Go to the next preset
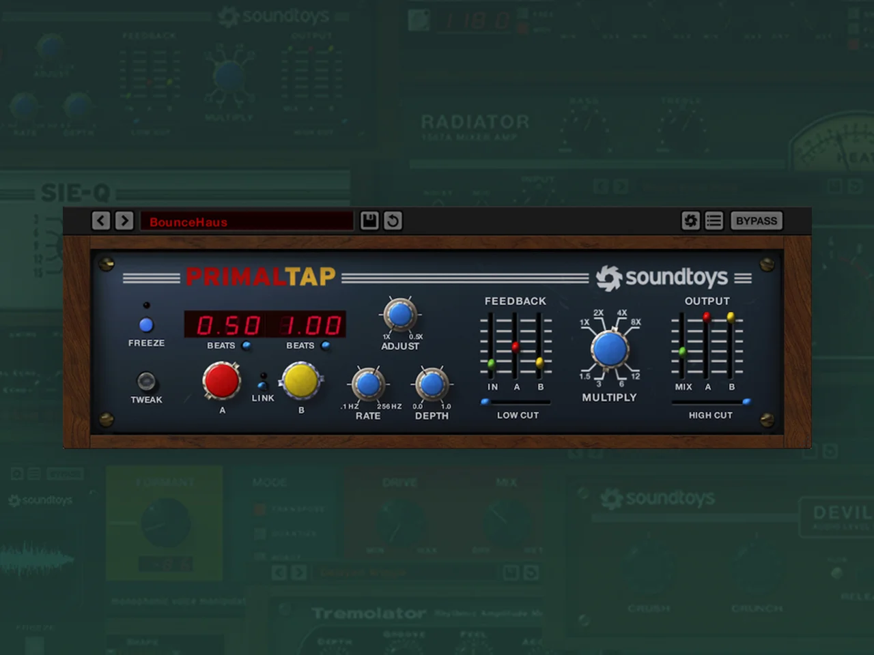This screenshot has width=874, height=655. (x=124, y=220)
